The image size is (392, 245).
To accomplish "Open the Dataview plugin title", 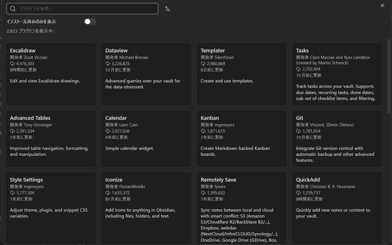I will (116, 50).
